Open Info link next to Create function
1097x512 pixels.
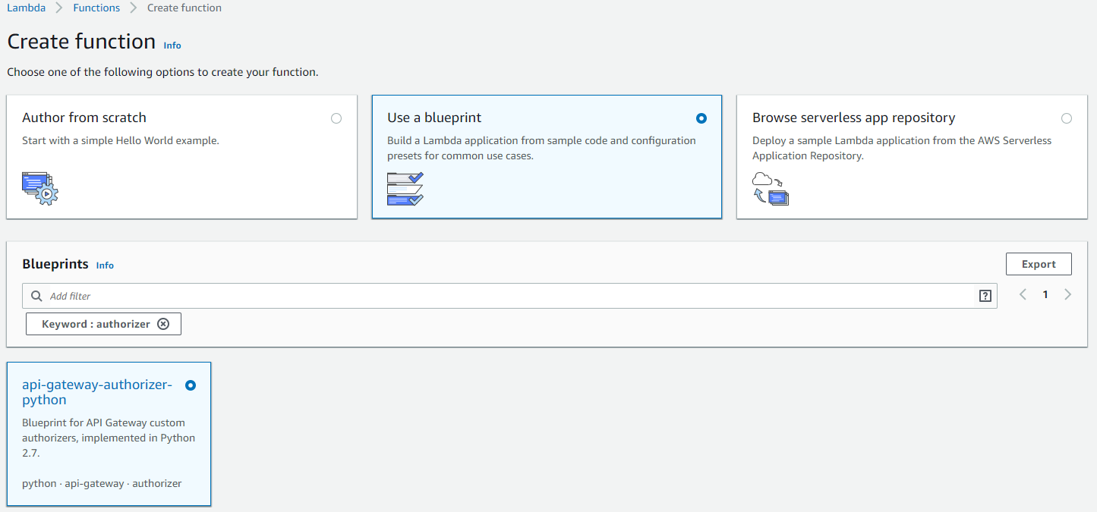tap(172, 46)
